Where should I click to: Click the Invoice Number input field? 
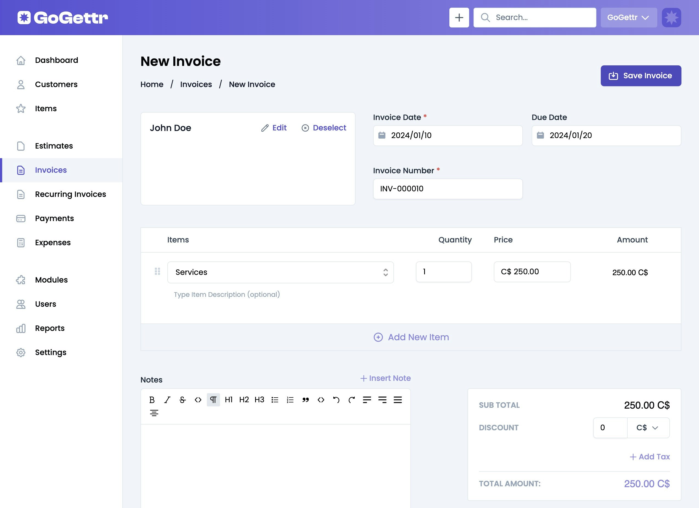[x=447, y=189]
